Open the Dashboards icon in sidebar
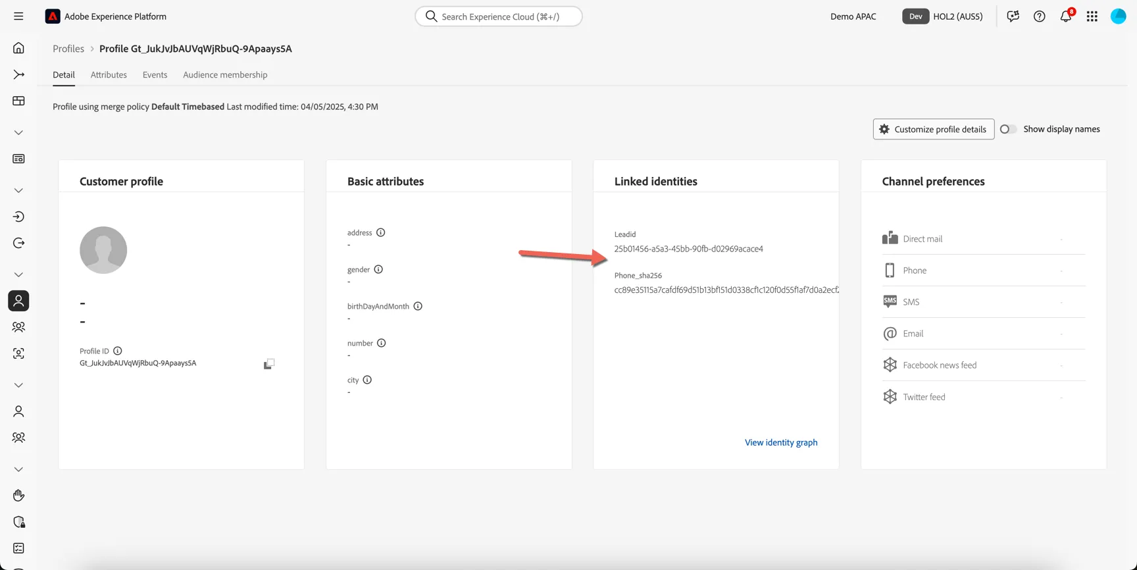1137x570 pixels. (x=18, y=101)
